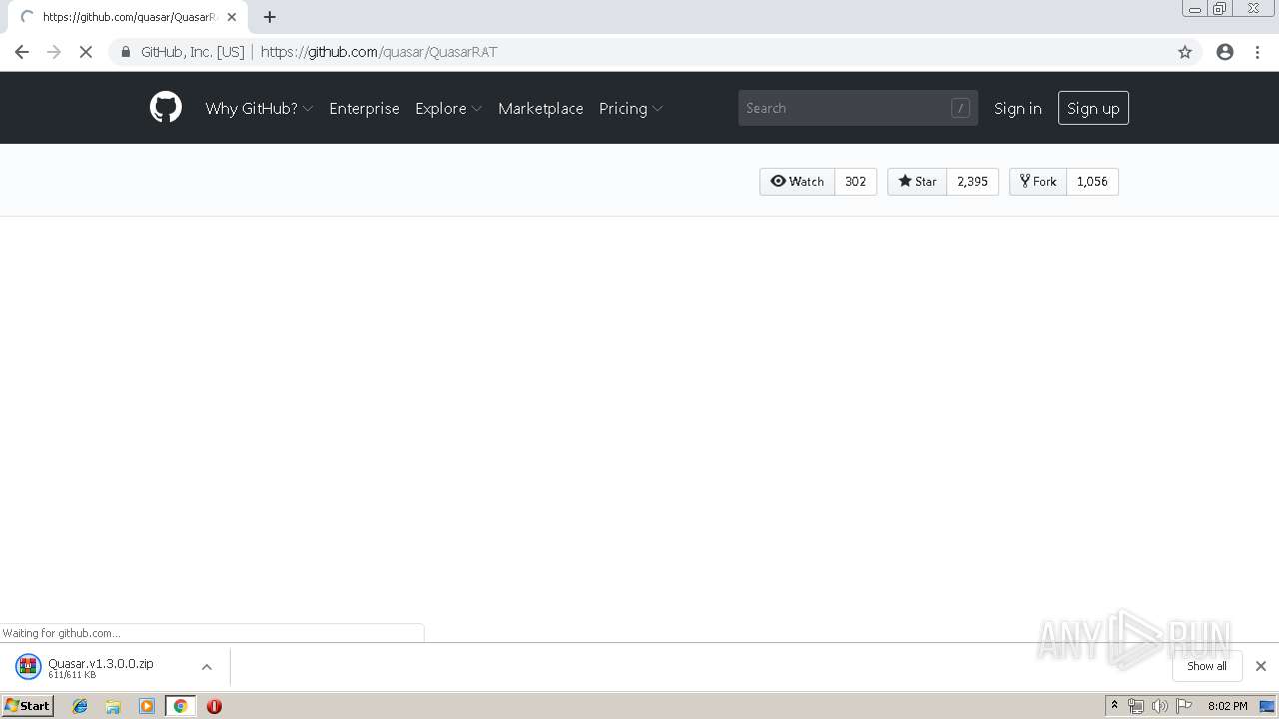This screenshot has width=1279, height=719.
Task: Open the Enterprise page link
Action: click(x=364, y=108)
